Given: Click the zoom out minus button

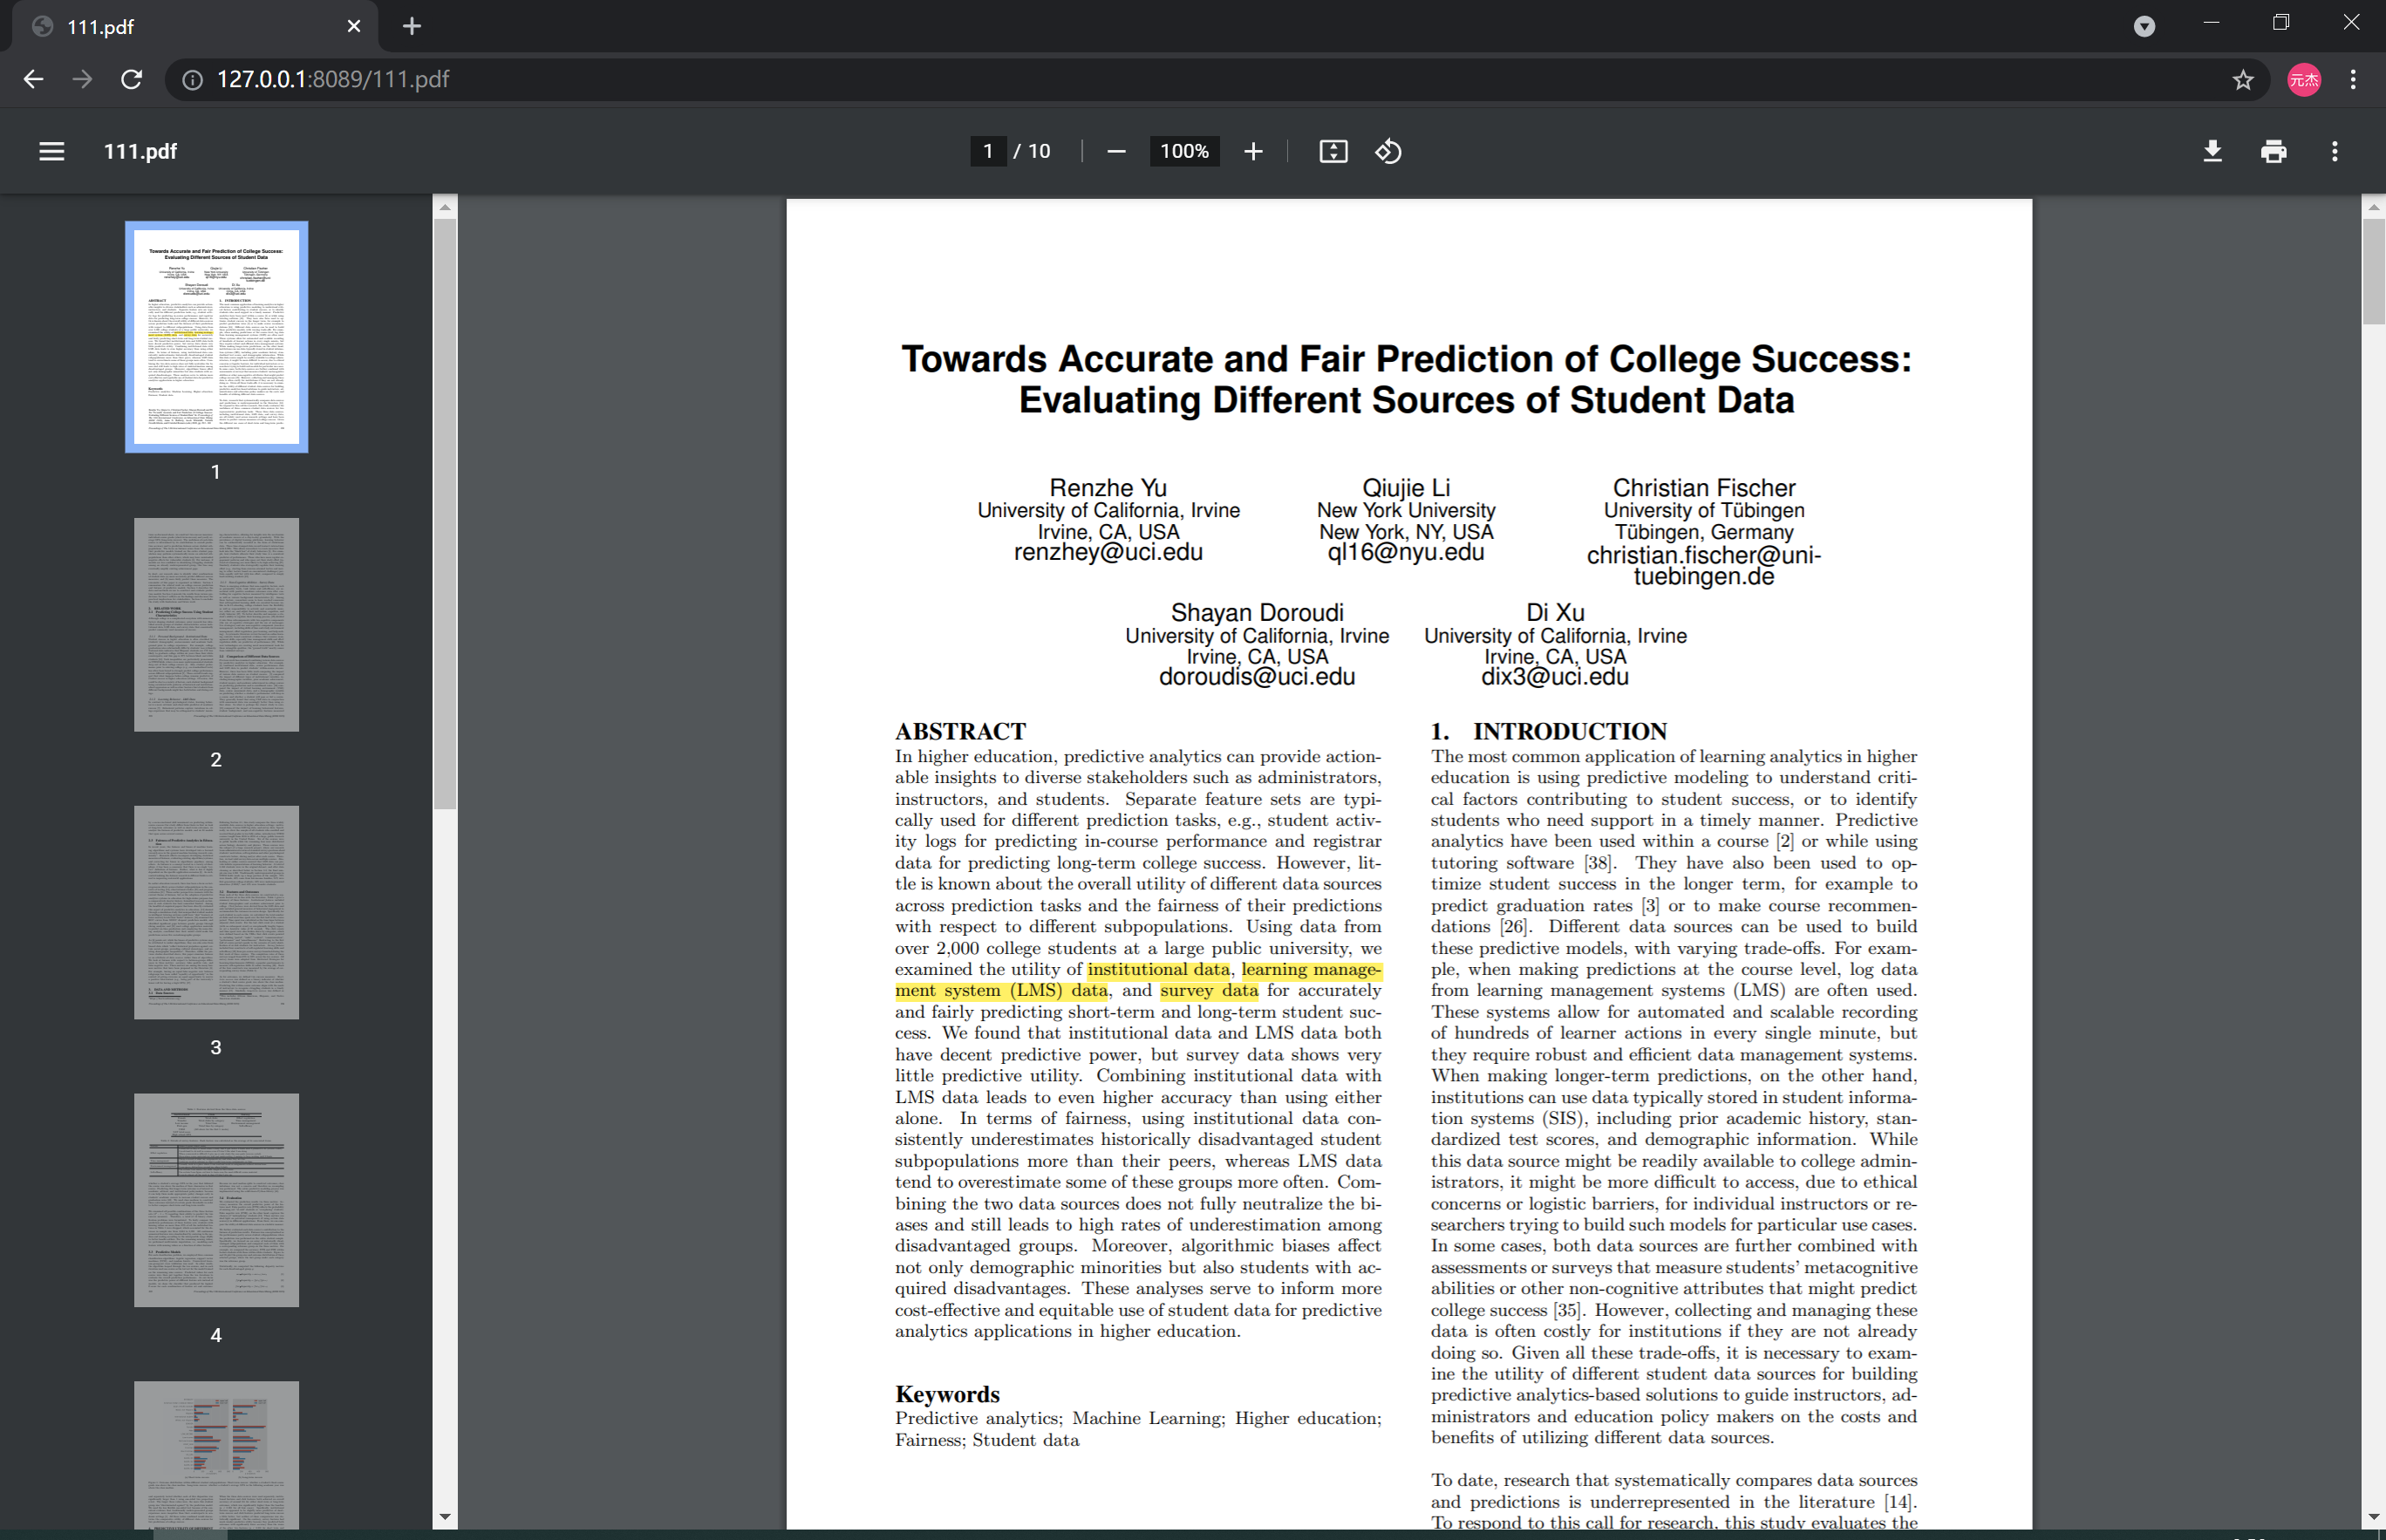Looking at the screenshot, I should pyautogui.click(x=1116, y=151).
